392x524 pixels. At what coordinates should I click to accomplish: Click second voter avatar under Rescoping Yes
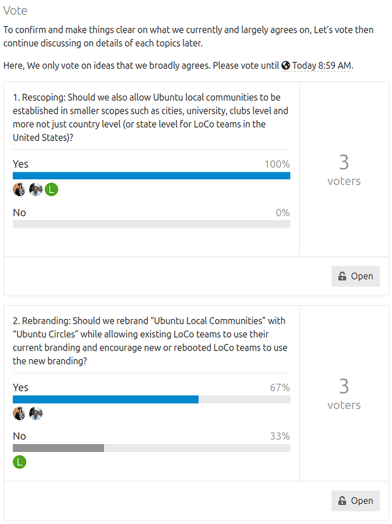click(36, 189)
